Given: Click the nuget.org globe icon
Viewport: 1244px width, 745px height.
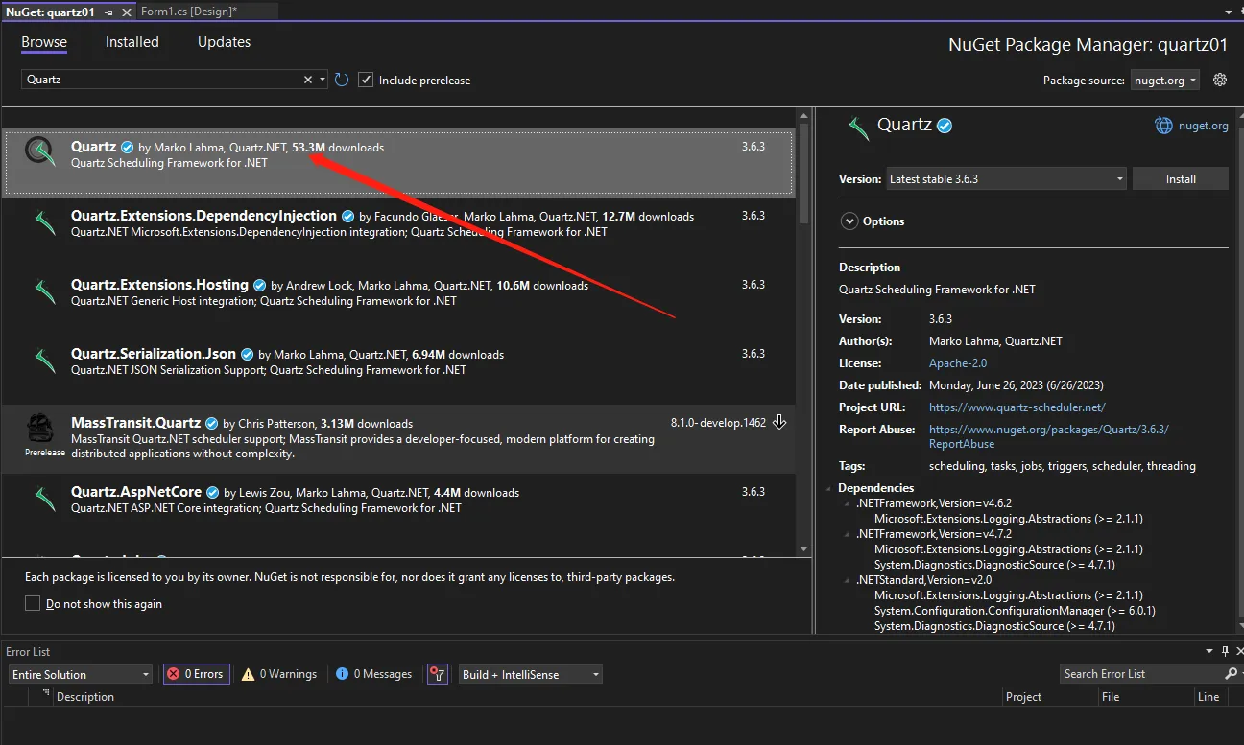Looking at the screenshot, I should pyautogui.click(x=1163, y=126).
